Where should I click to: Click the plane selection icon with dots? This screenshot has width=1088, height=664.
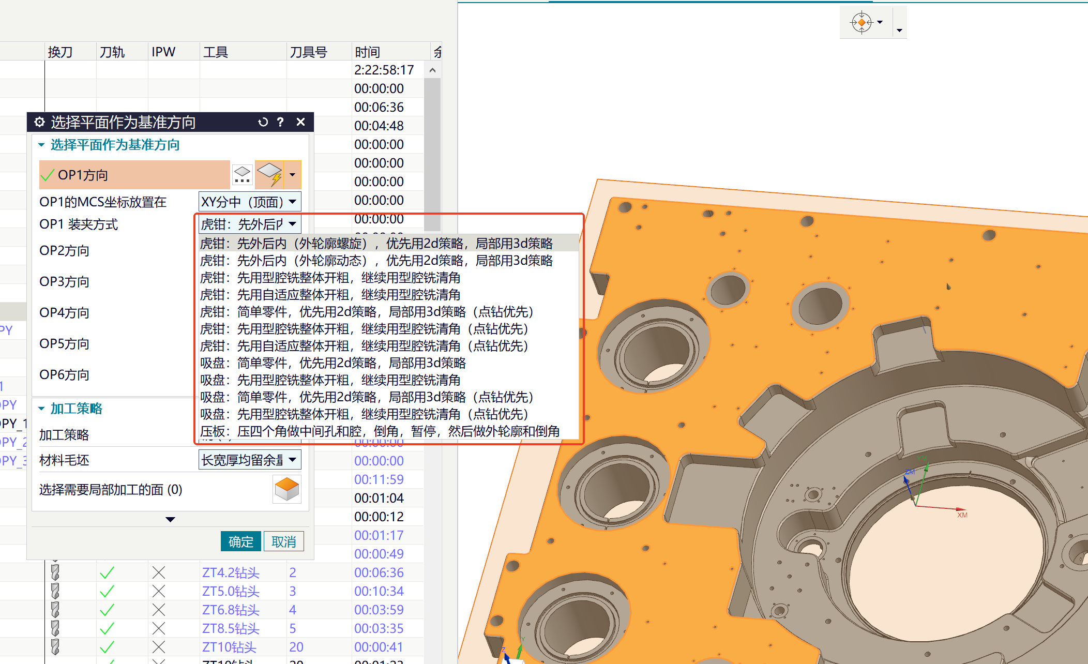[242, 175]
